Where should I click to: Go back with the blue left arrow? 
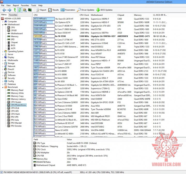coord(4,10)
